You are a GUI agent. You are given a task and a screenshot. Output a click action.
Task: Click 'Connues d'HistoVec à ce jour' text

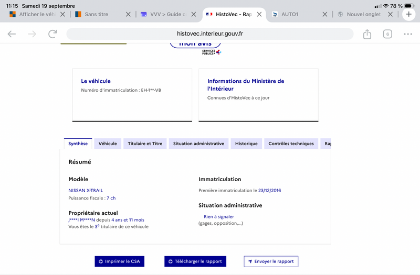238,98
